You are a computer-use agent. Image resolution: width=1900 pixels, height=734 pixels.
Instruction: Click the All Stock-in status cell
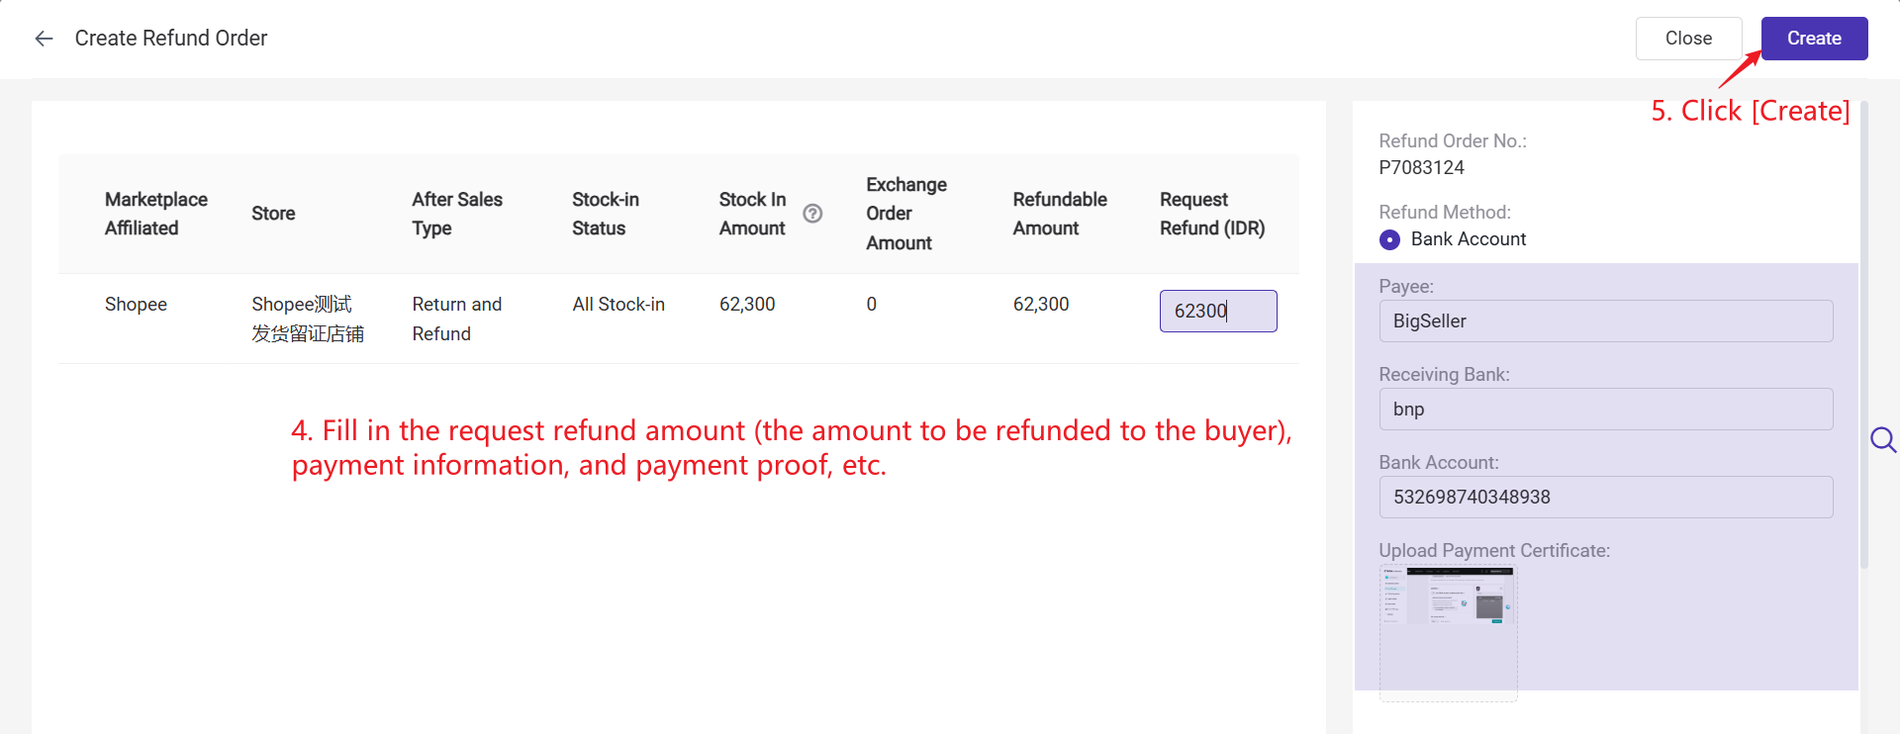tap(618, 305)
